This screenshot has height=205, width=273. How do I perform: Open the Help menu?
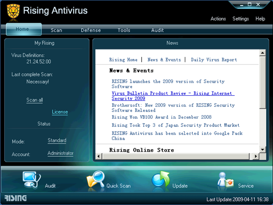pyautogui.click(x=260, y=19)
